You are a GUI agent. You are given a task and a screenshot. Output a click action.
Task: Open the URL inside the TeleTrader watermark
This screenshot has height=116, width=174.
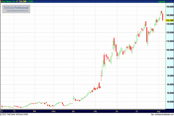pos(17,11)
